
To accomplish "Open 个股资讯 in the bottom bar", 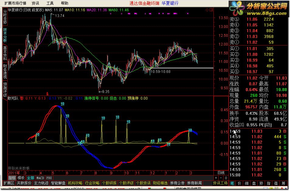I will coord(143,183).
